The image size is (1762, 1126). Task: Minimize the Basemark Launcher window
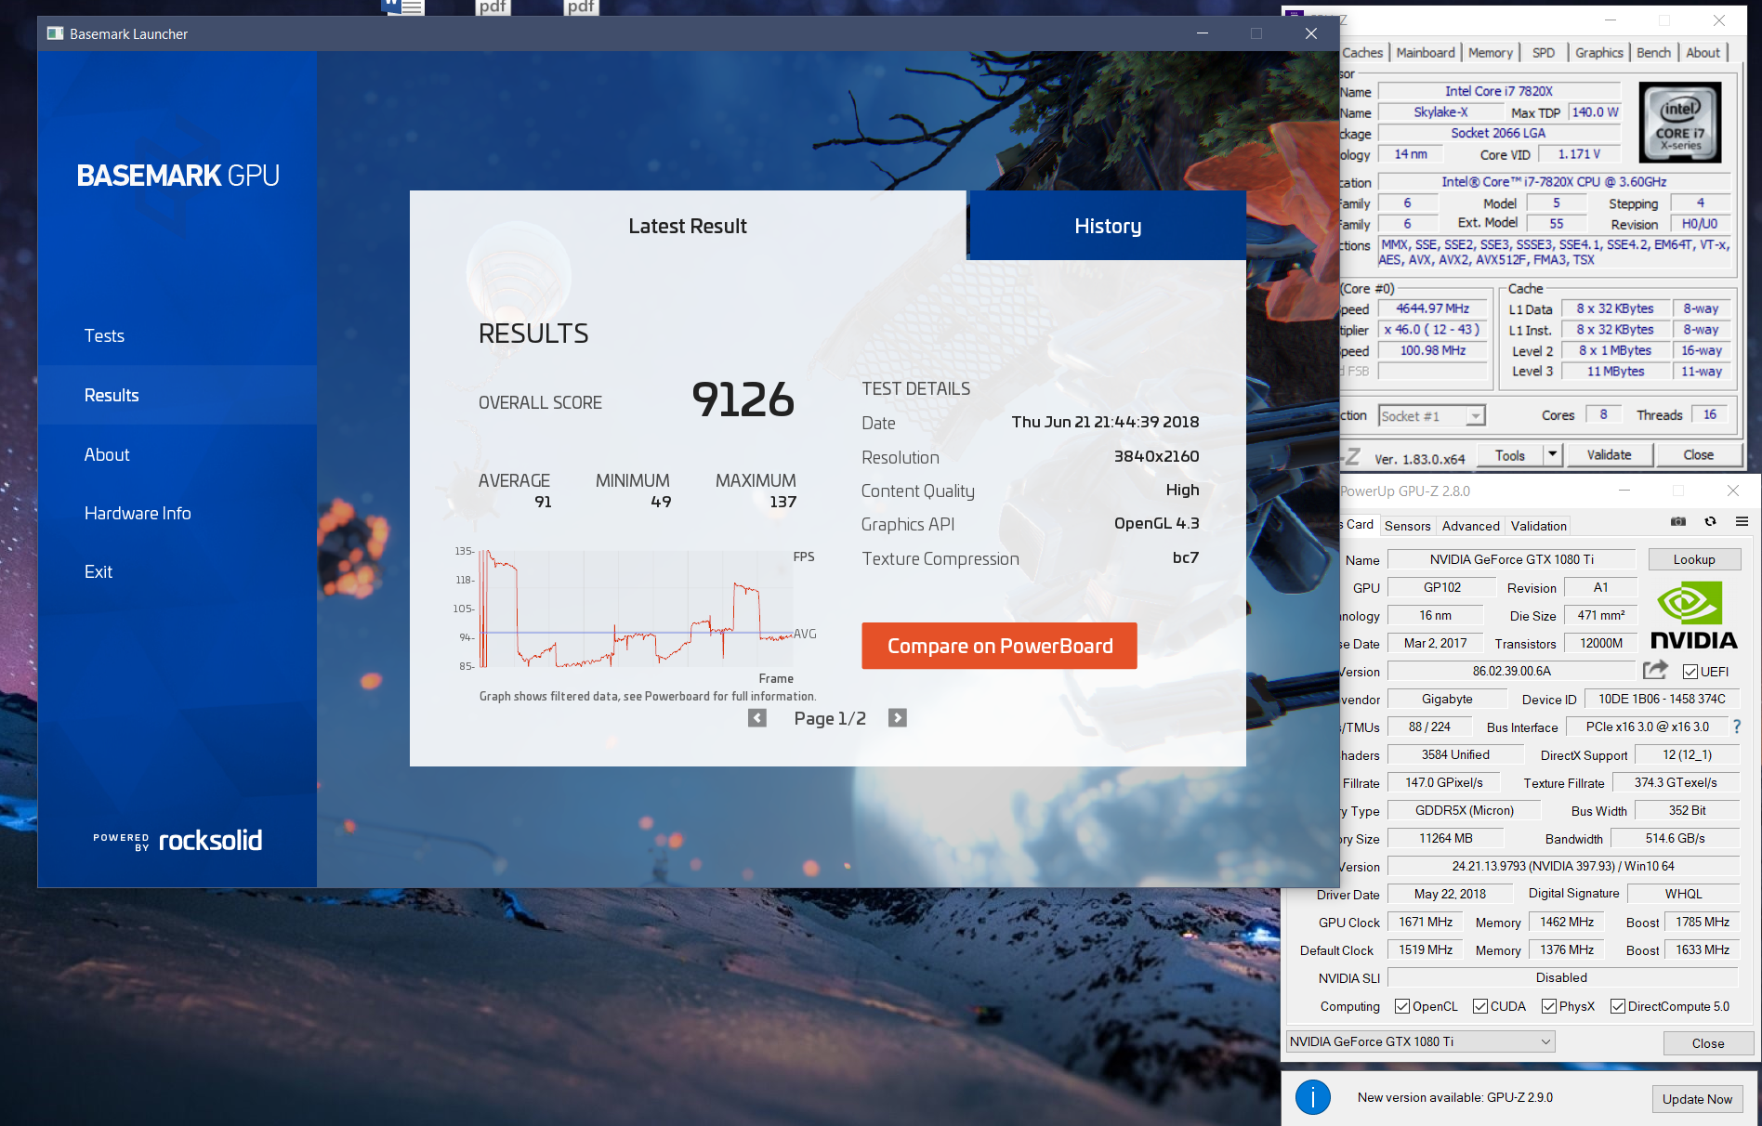[1203, 33]
